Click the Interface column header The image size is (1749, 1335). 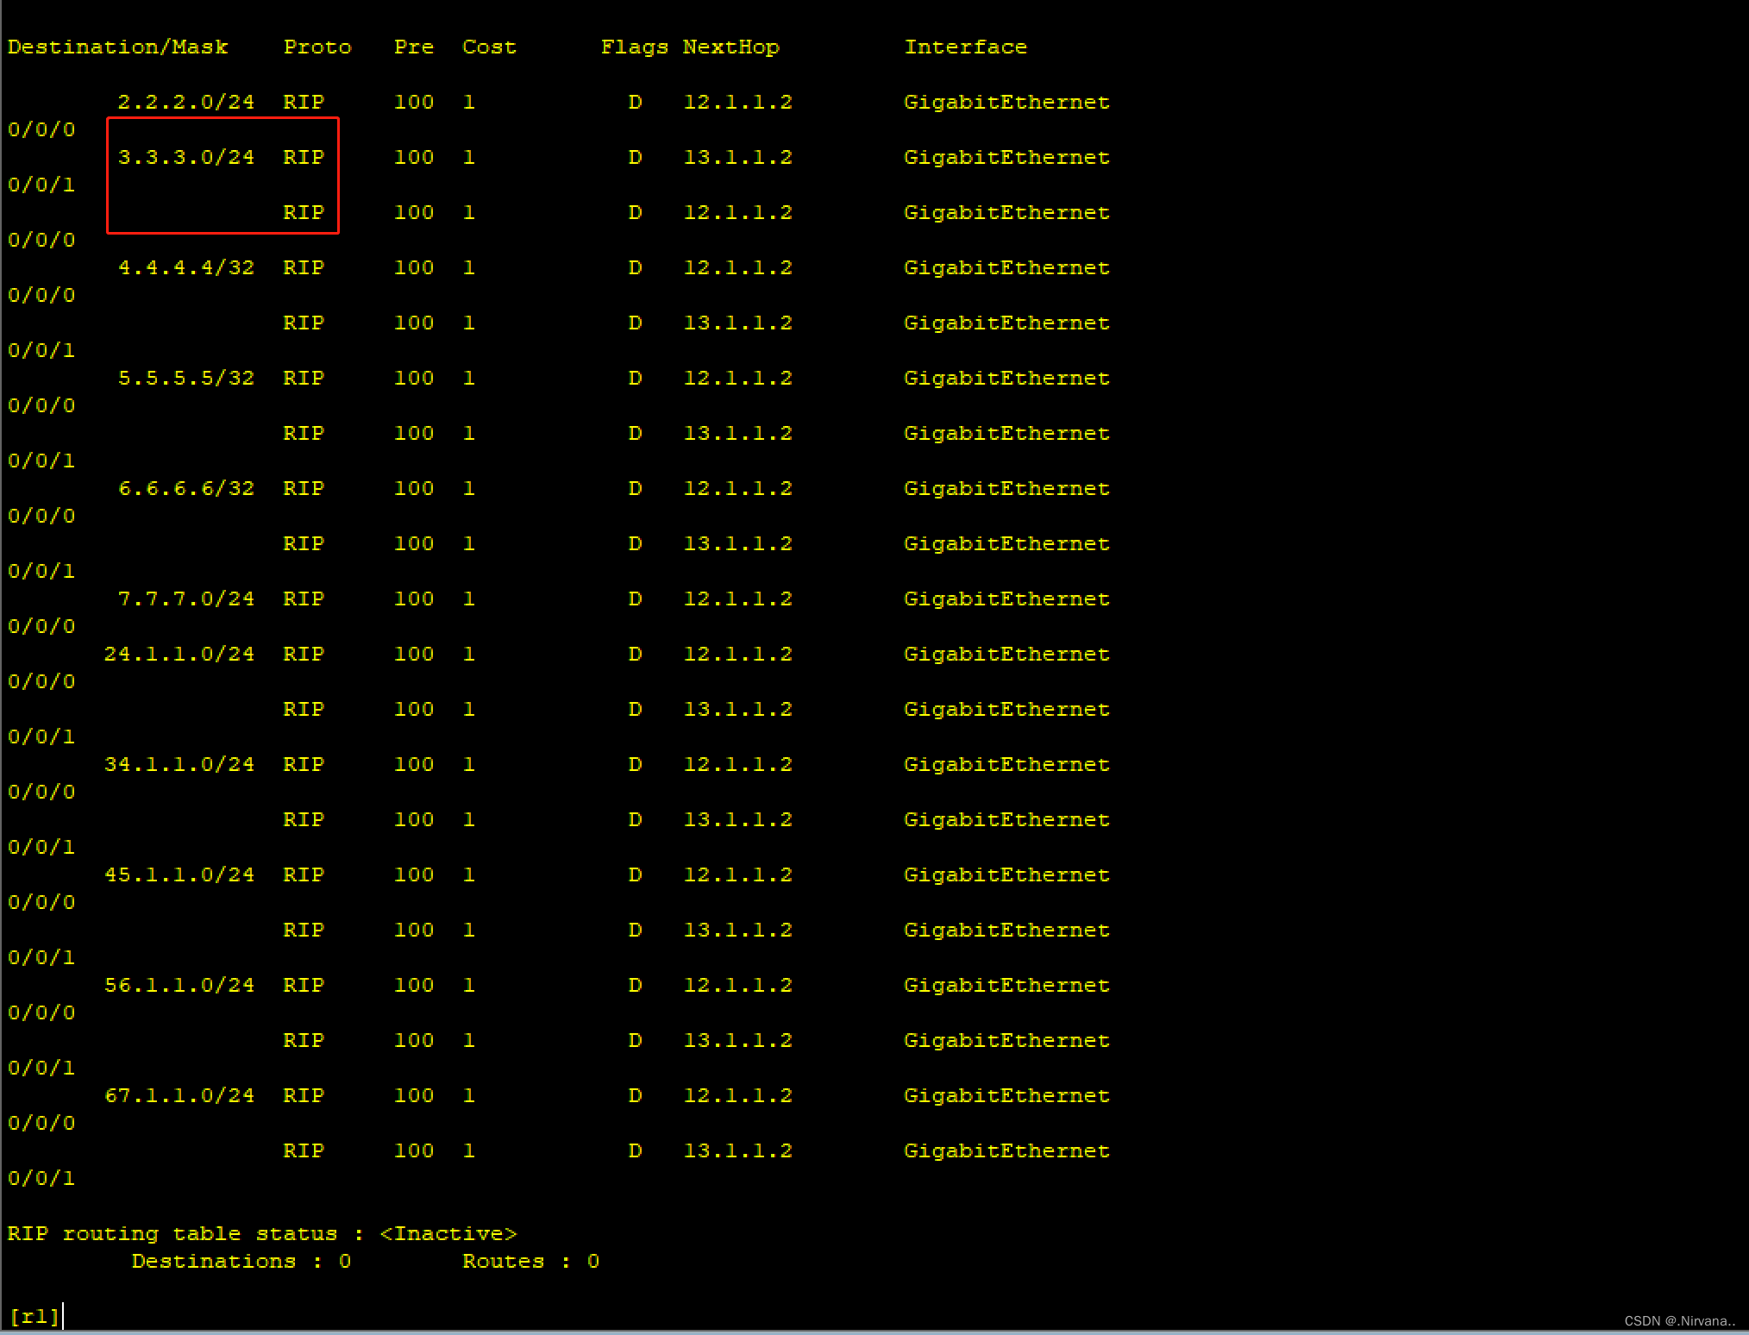click(966, 47)
